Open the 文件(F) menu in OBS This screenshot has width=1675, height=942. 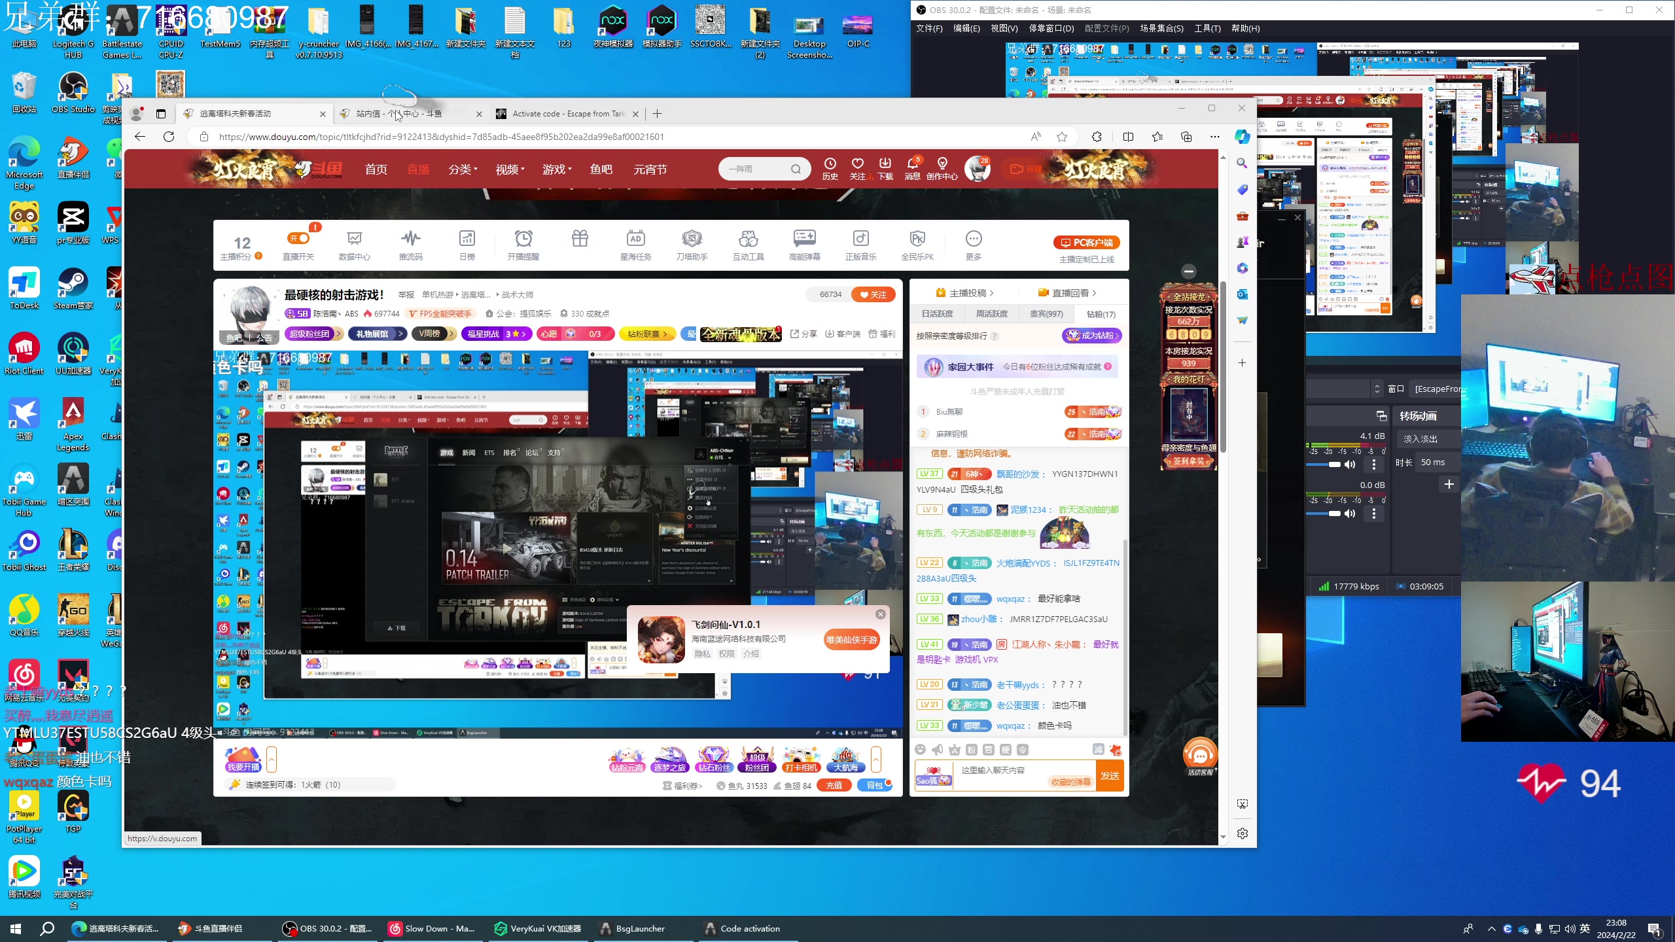point(929,29)
